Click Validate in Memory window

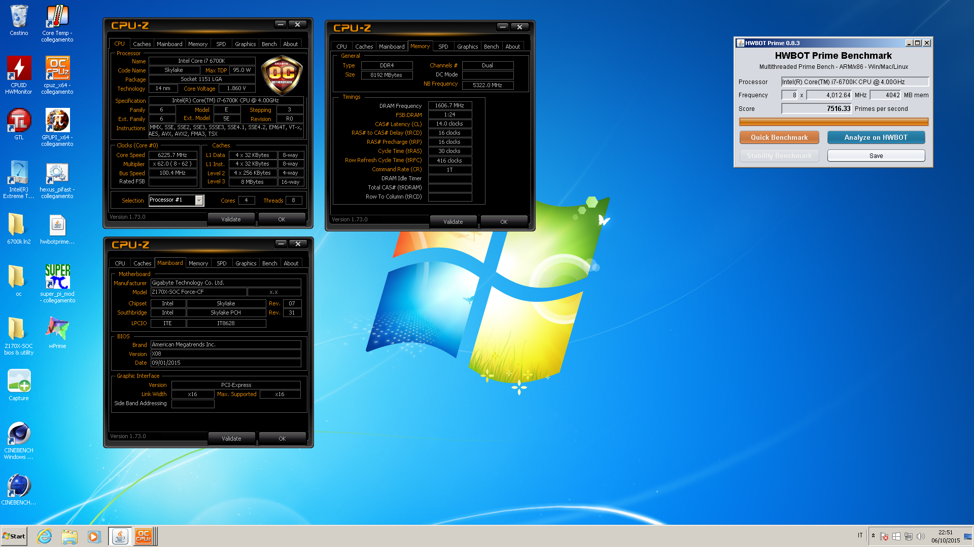pos(453,222)
